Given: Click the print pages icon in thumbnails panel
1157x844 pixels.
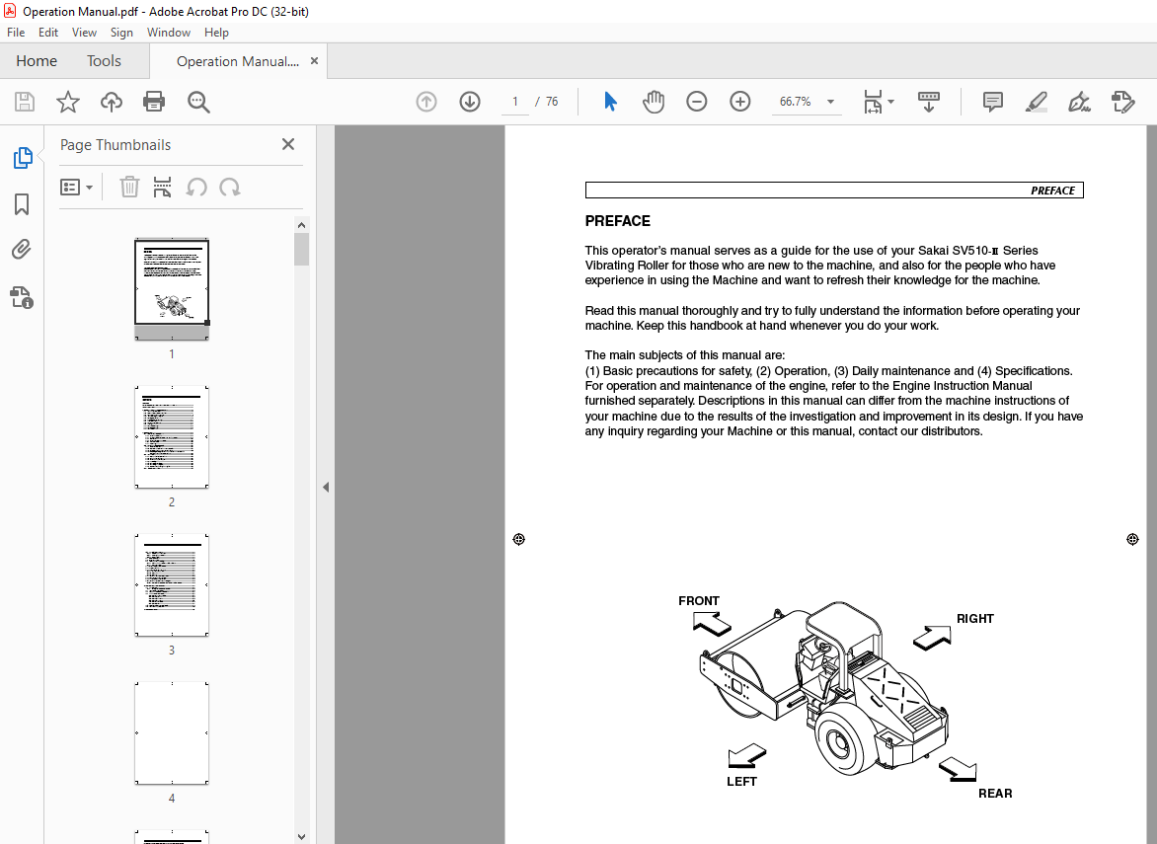Looking at the screenshot, I should click(162, 188).
